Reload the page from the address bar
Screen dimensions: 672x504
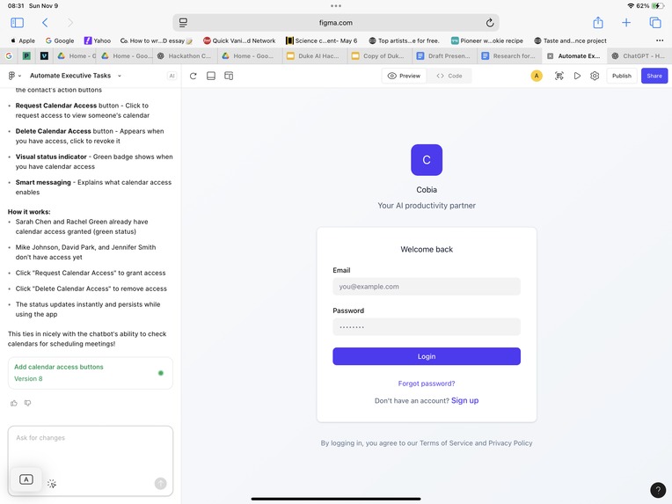click(489, 23)
